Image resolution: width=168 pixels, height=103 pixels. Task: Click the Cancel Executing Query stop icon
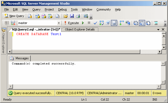[89, 23]
